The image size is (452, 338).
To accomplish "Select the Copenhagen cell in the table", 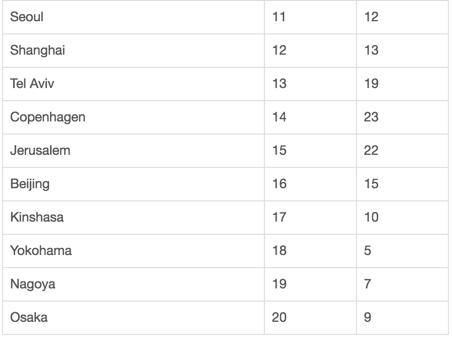I will [x=48, y=117].
